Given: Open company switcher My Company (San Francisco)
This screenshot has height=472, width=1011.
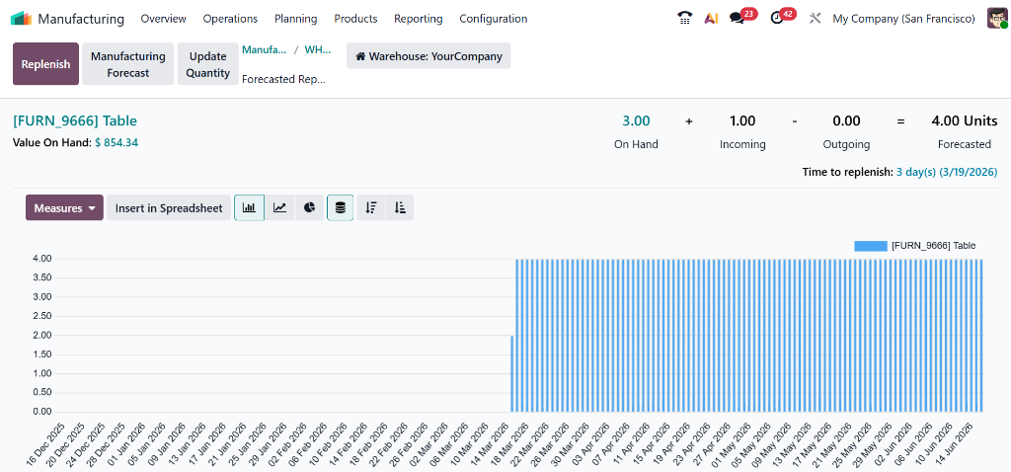Looking at the screenshot, I should coord(903,19).
